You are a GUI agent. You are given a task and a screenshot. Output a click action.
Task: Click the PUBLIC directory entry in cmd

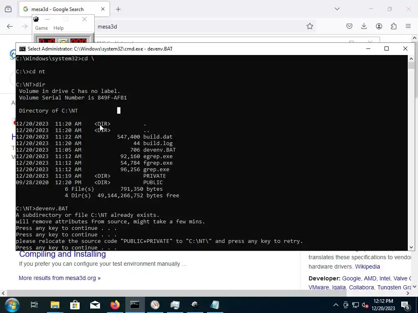click(89, 183)
